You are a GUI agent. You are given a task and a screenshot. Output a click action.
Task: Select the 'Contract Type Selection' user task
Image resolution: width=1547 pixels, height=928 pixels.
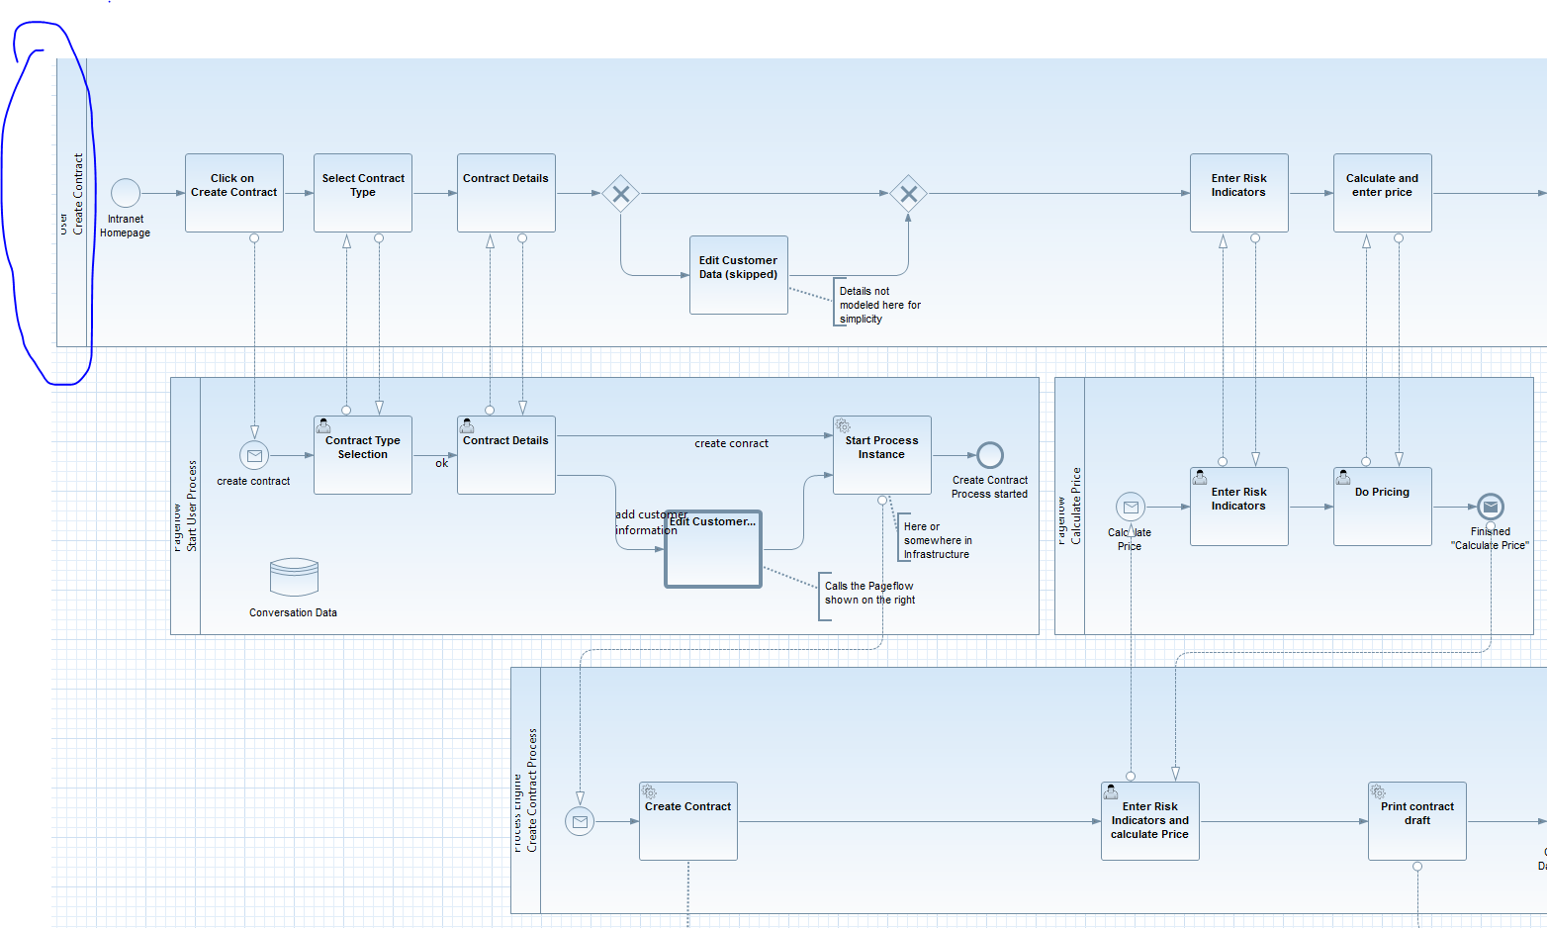[363, 455]
